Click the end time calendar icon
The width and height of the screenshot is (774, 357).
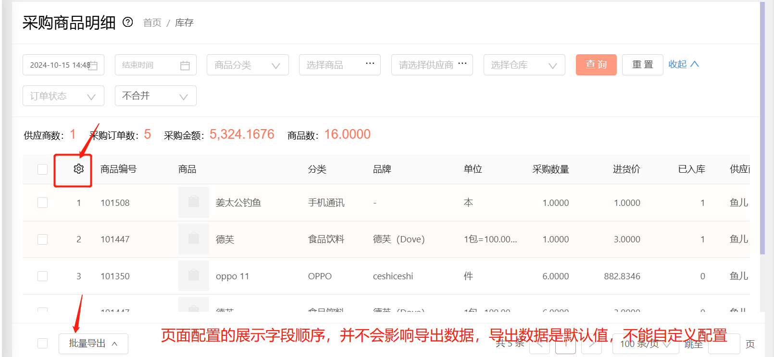pyautogui.click(x=185, y=65)
